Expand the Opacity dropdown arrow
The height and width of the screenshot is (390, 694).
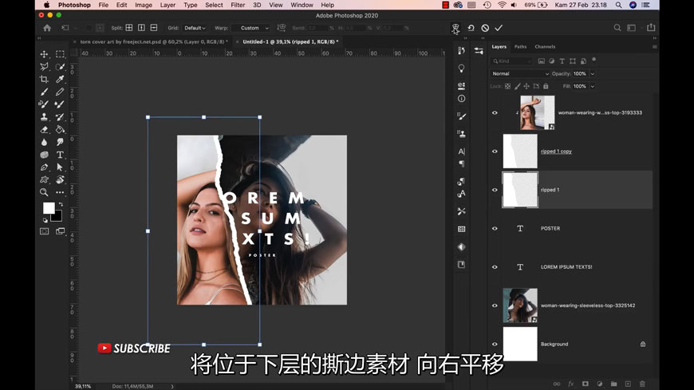[592, 74]
